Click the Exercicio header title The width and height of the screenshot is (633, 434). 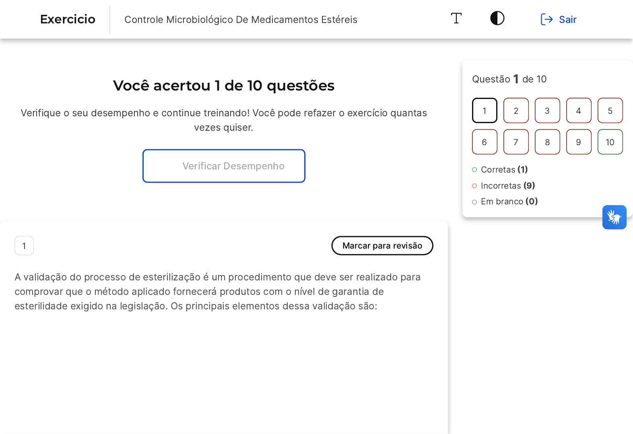pos(68,19)
